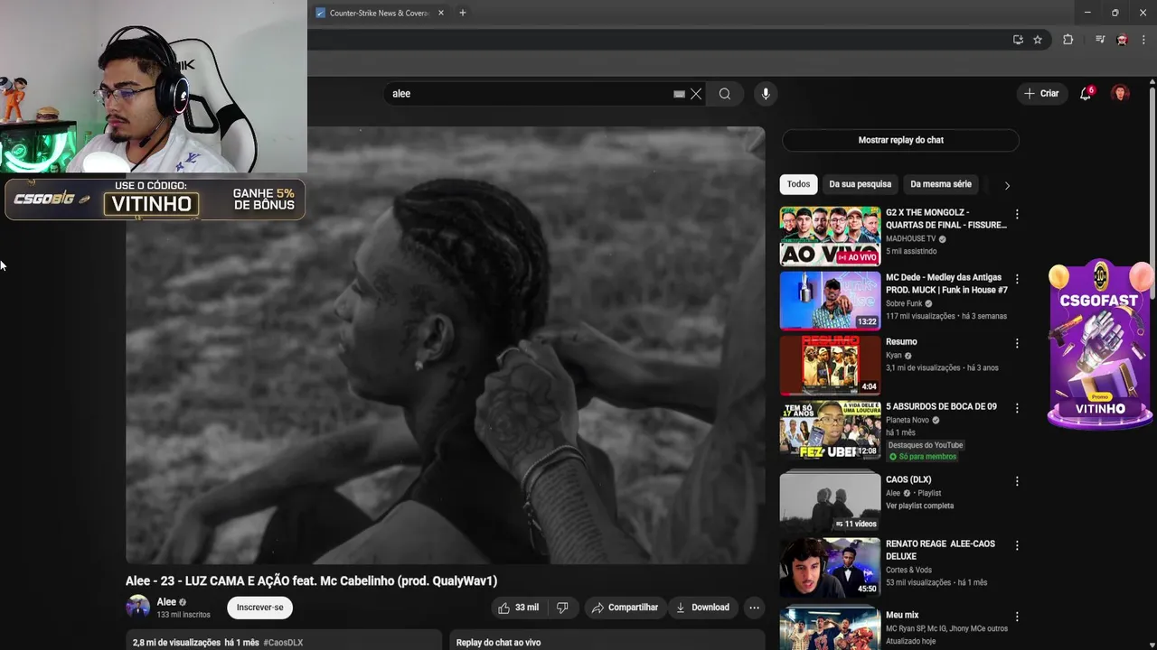1157x650 pixels.
Task: Open options for MC Dede Medley video
Action: [1017, 279]
